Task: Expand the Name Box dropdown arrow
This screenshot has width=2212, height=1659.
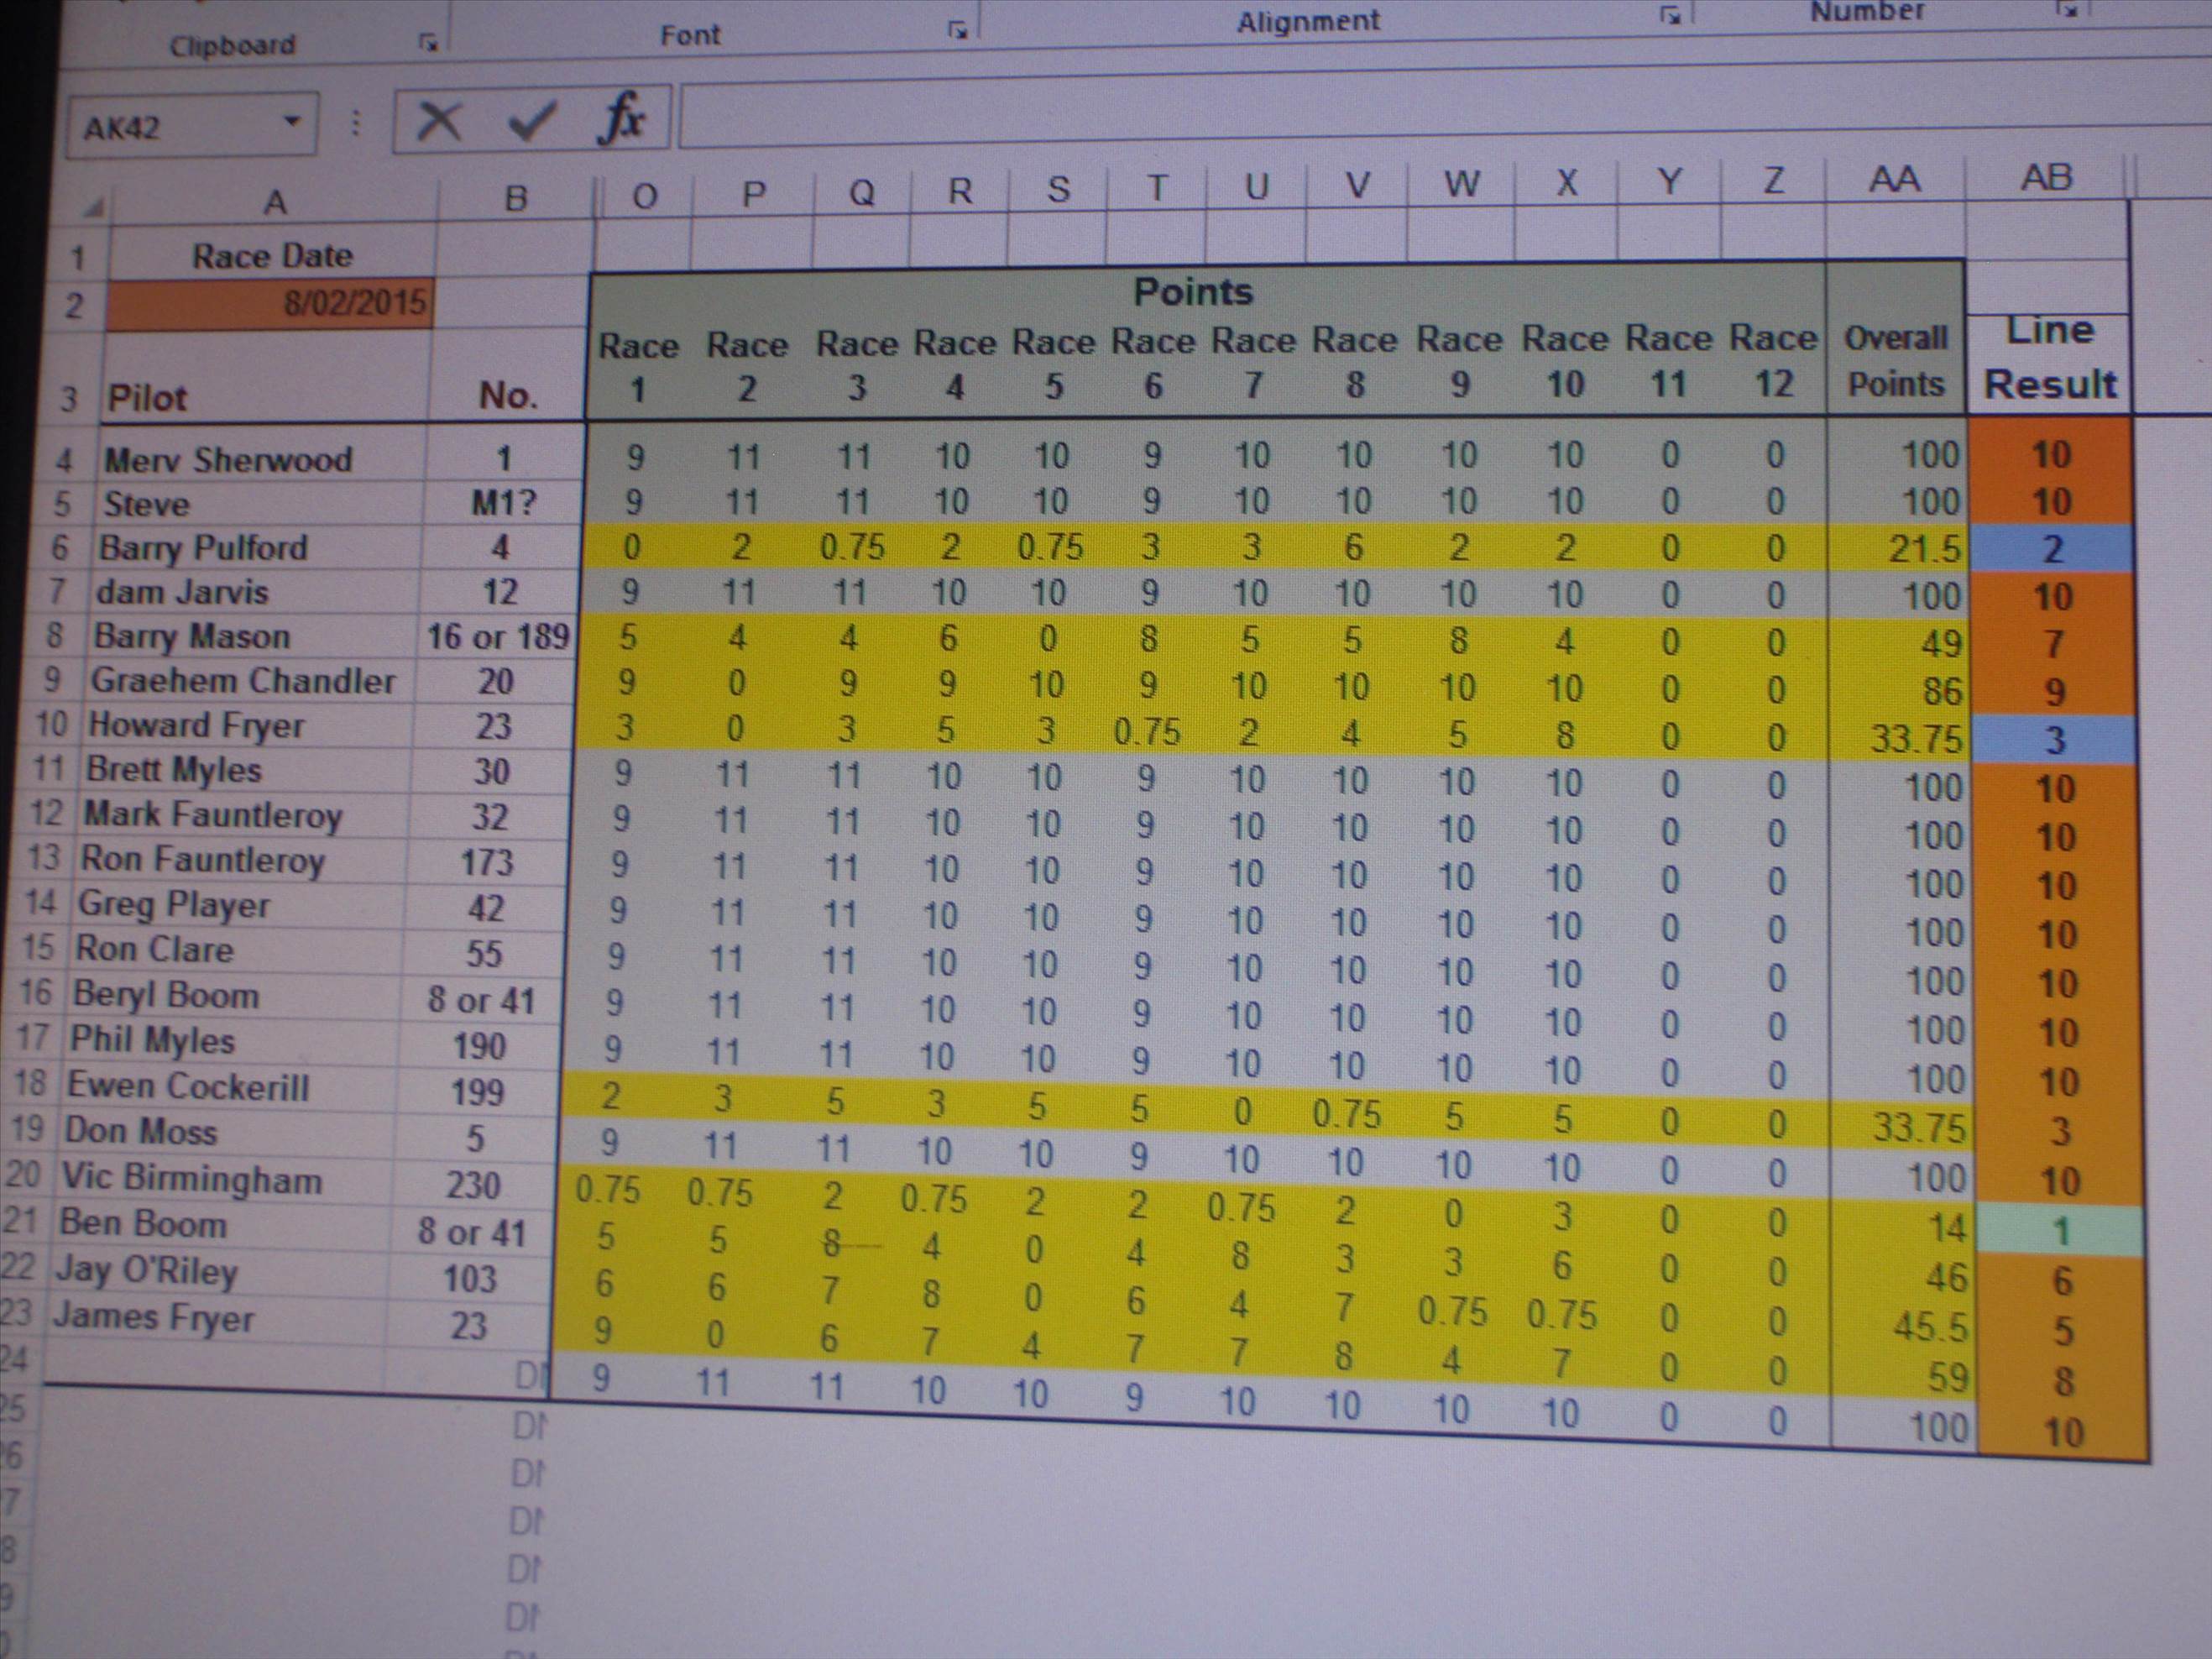Action: click(292, 122)
